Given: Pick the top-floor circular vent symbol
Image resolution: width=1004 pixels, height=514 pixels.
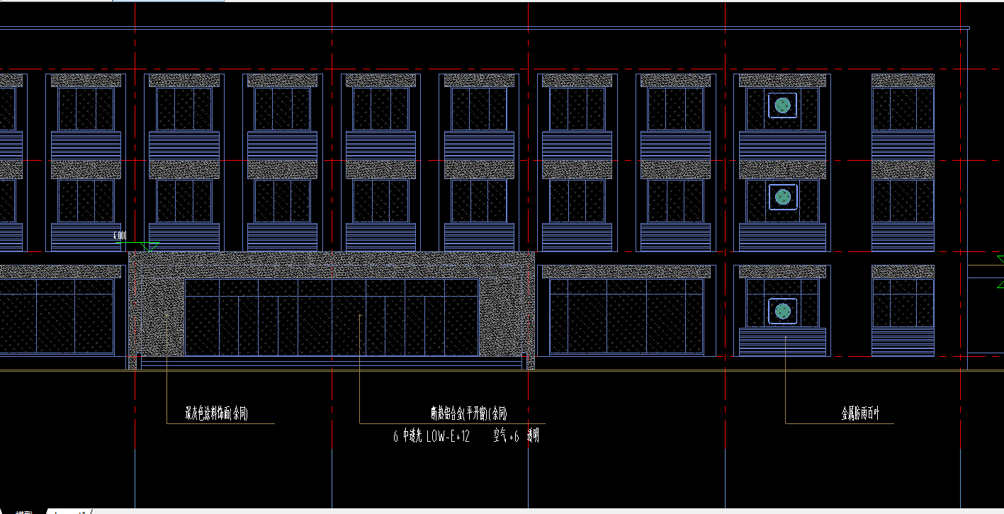Looking at the screenshot, I should [782, 105].
